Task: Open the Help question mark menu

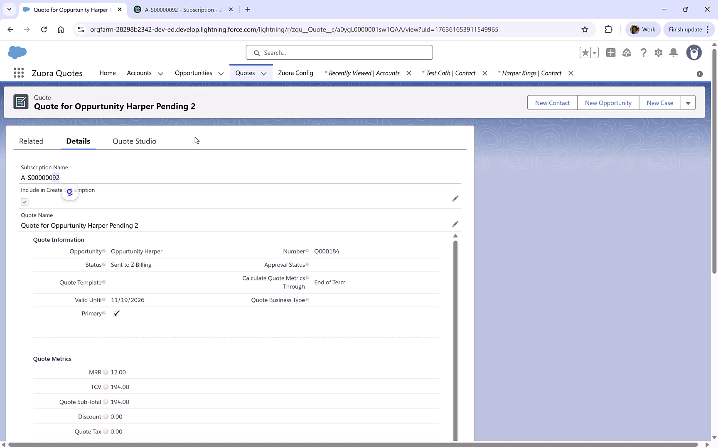Action: click(644, 53)
